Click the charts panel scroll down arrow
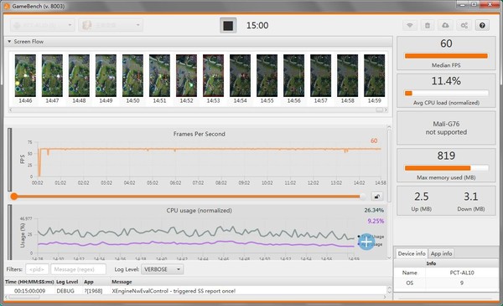The width and height of the screenshot is (503, 306). 389,257
